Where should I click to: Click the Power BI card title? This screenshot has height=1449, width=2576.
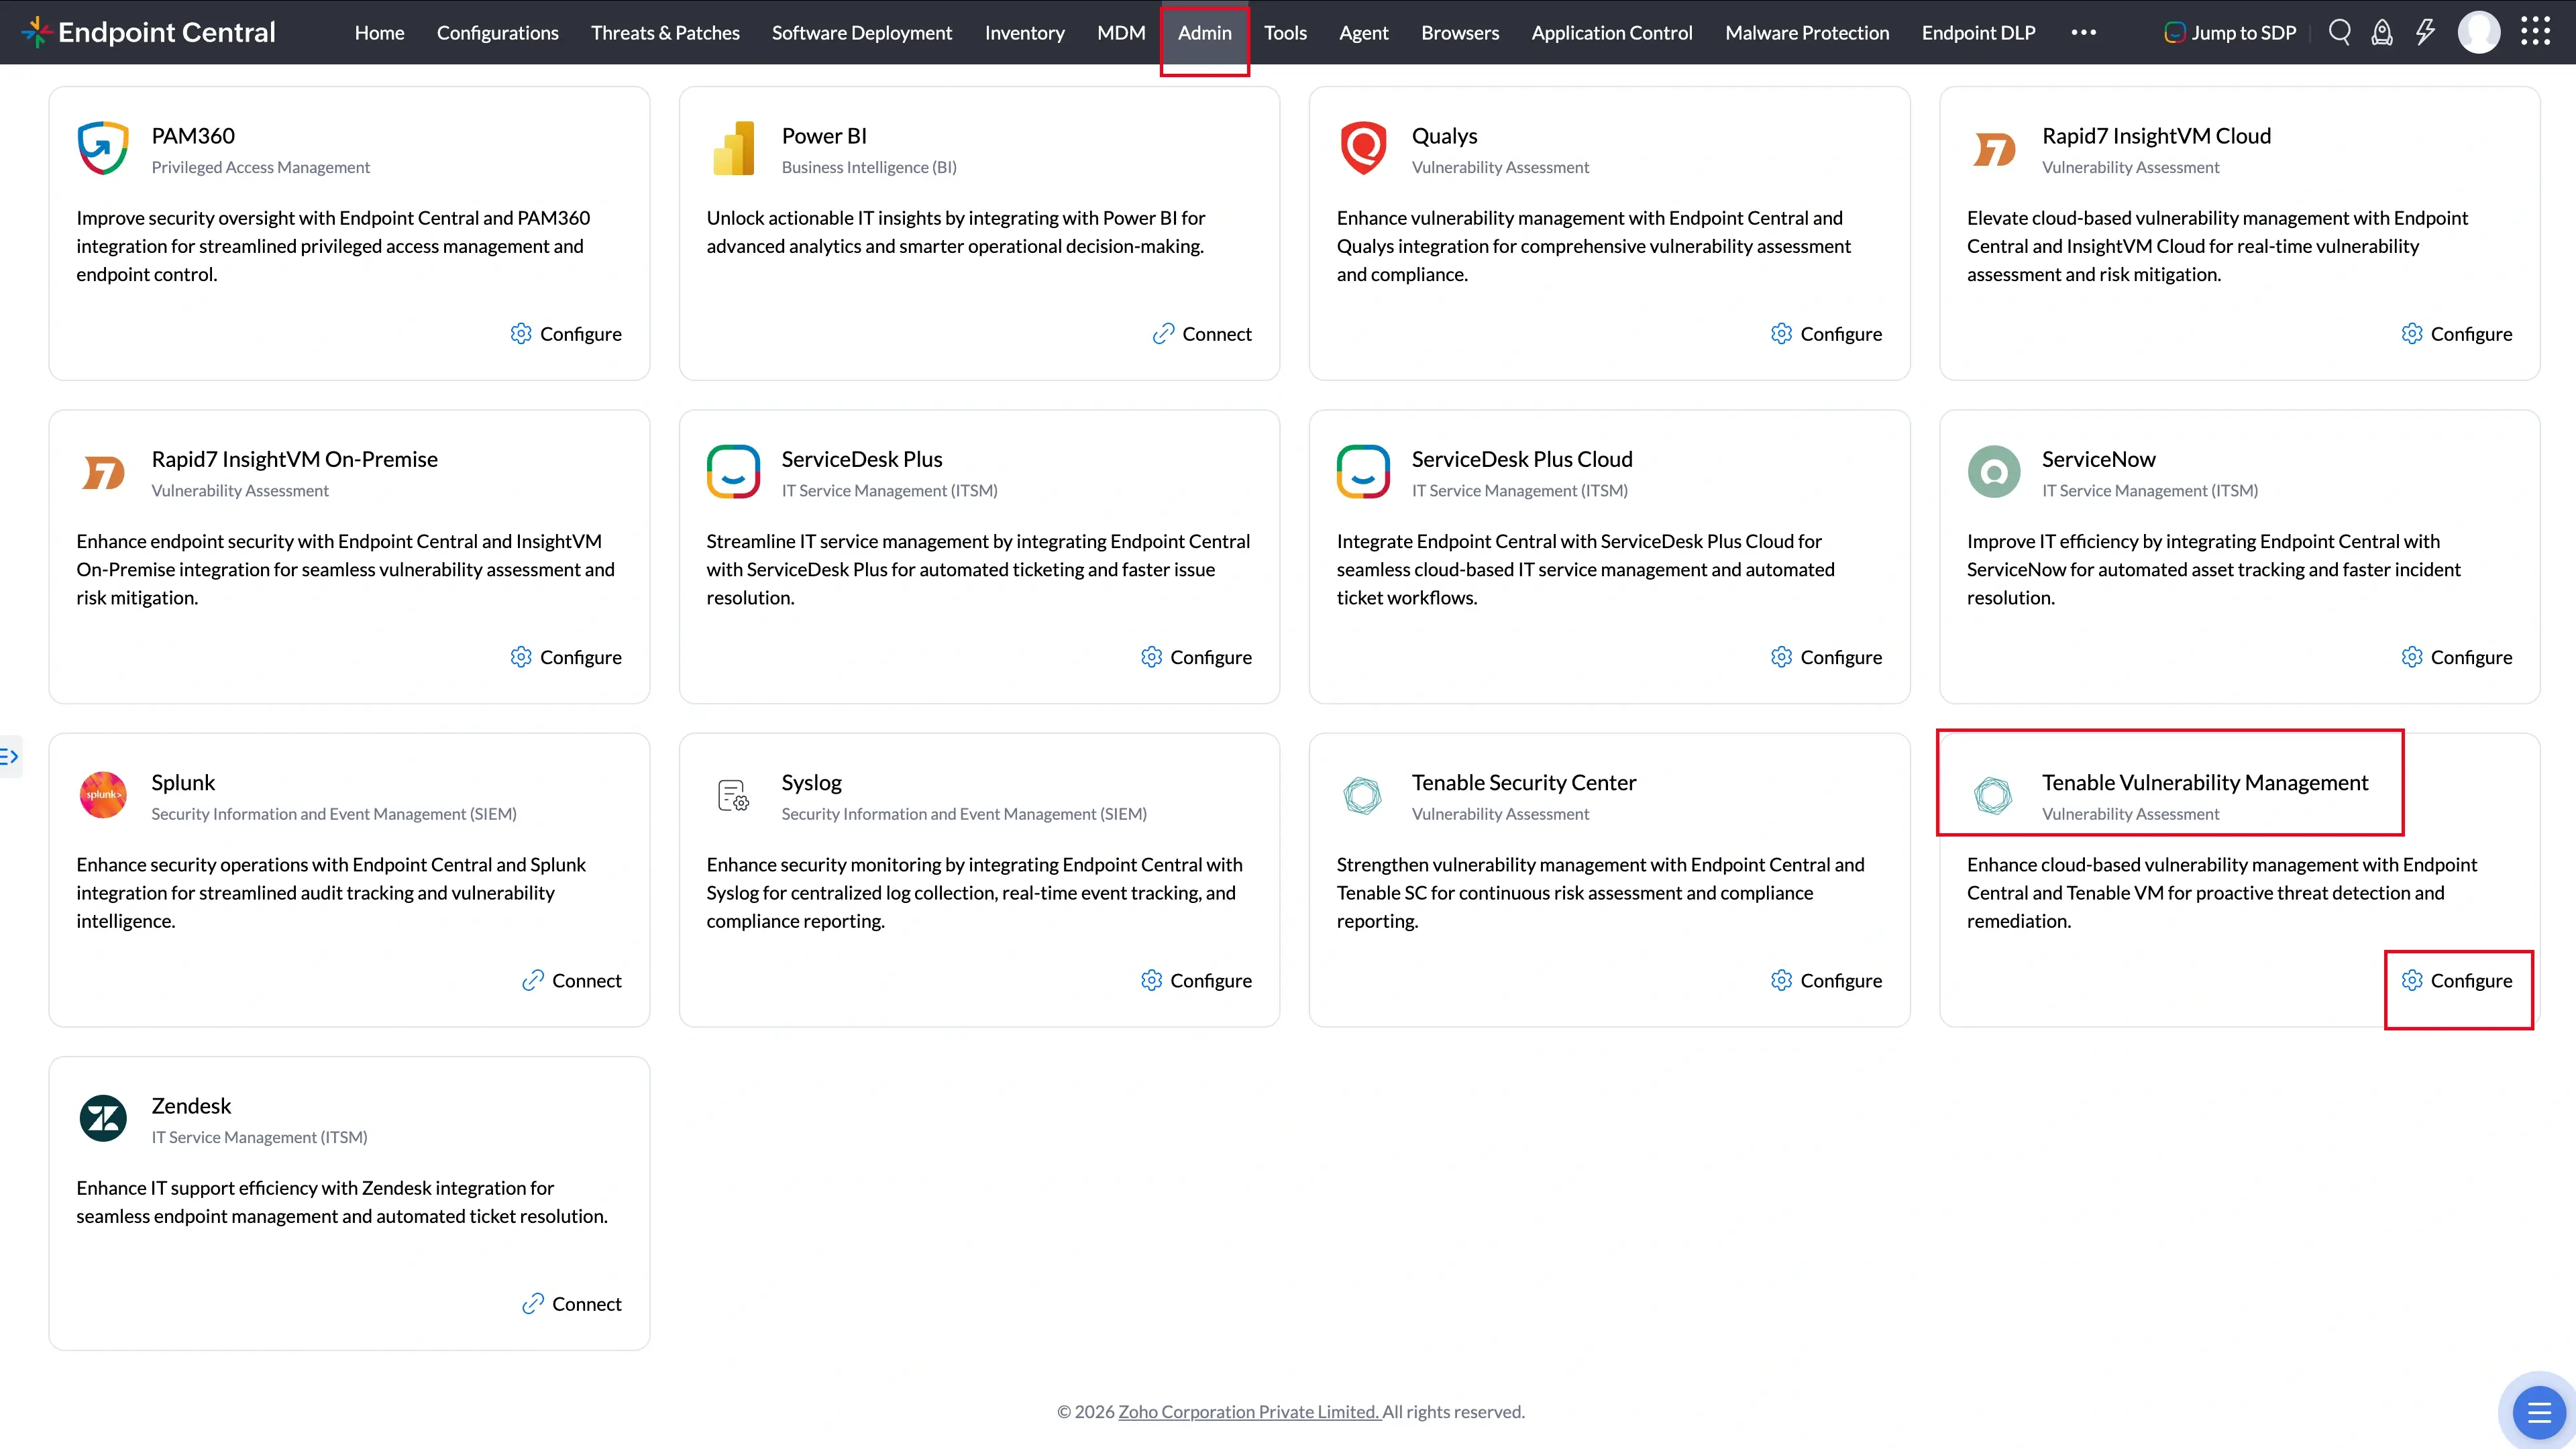pos(824,136)
